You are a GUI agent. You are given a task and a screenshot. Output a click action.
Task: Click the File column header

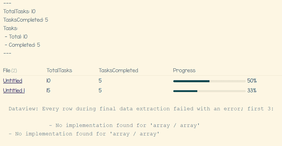pyautogui.click(x=10, y=70)
